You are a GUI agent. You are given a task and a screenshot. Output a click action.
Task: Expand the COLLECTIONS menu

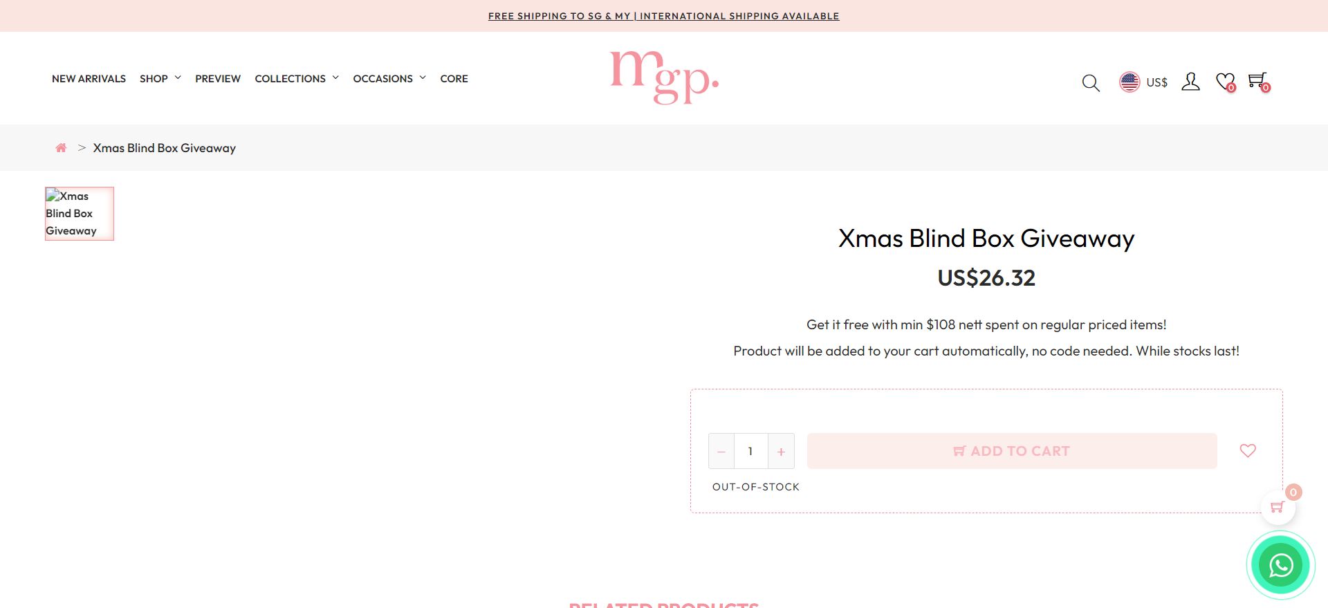point(297,79)
